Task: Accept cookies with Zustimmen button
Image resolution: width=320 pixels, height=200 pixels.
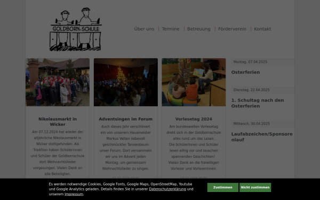Action: [222, 187]
